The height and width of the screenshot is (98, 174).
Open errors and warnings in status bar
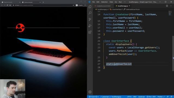click(94, 97)
